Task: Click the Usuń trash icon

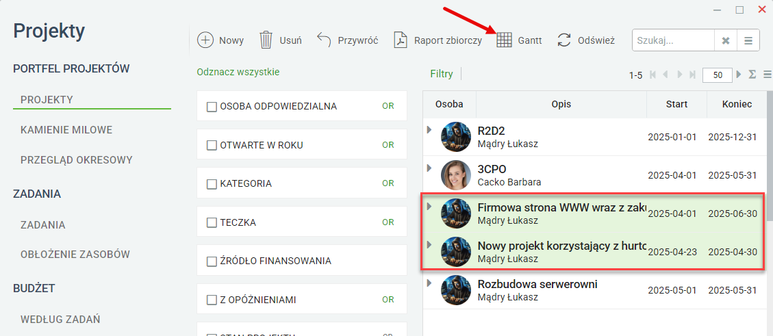Action: click(x=266, y=40)
